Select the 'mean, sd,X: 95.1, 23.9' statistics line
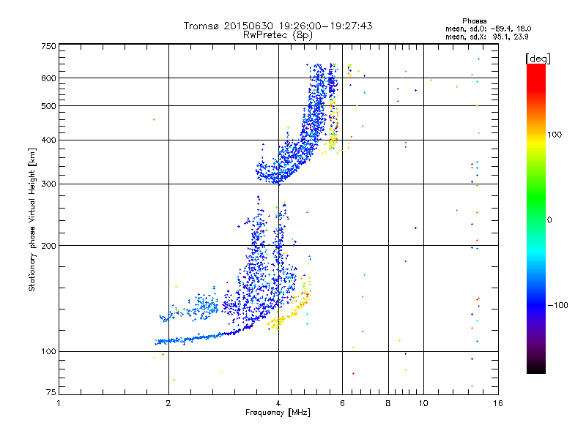This screenshot has height=439, width=586. pyautogui.click(x=486, y=37)
